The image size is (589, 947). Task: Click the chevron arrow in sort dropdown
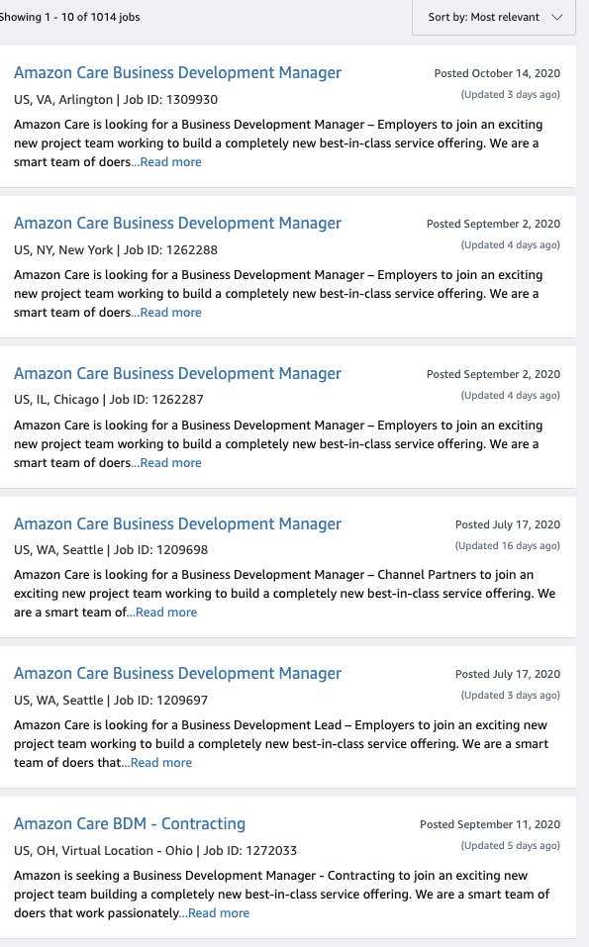557,18
